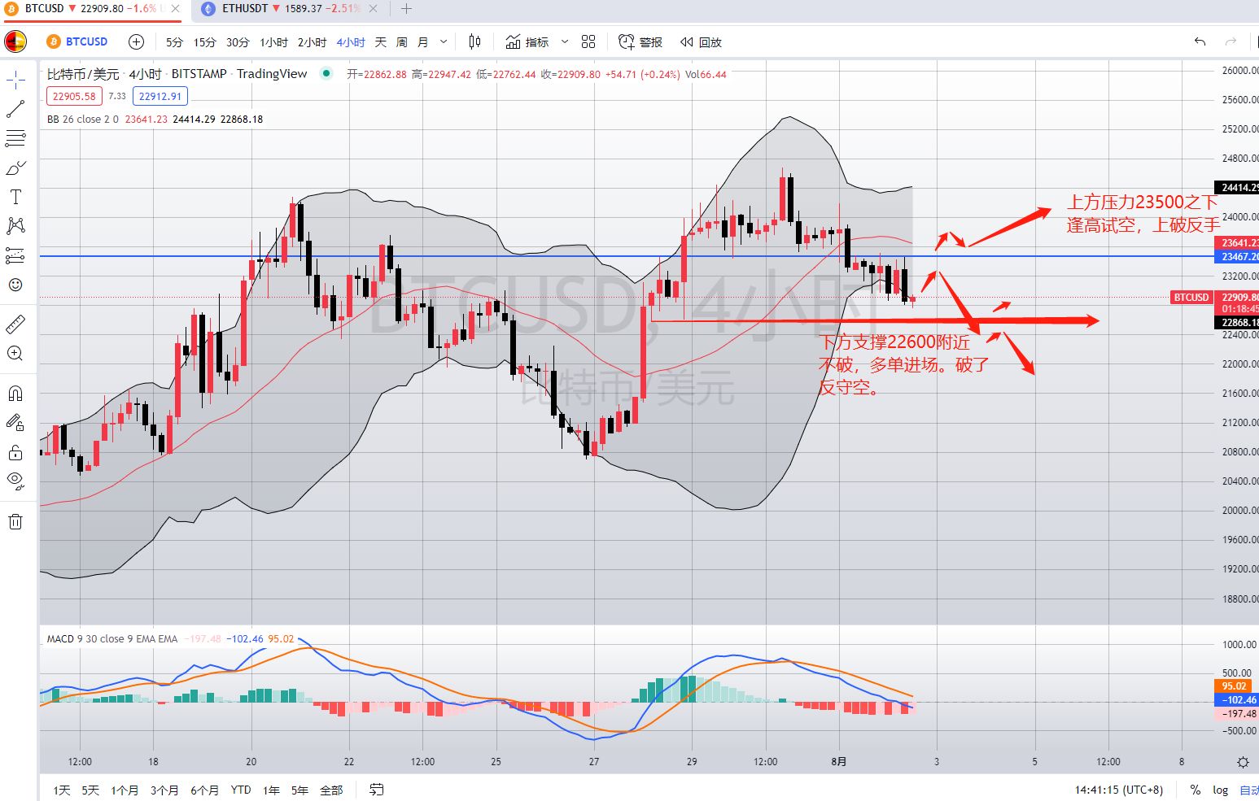Open the Fibonacci/gann lines tool
Viewport: 1259px width, 801px height.
[15, 138]
